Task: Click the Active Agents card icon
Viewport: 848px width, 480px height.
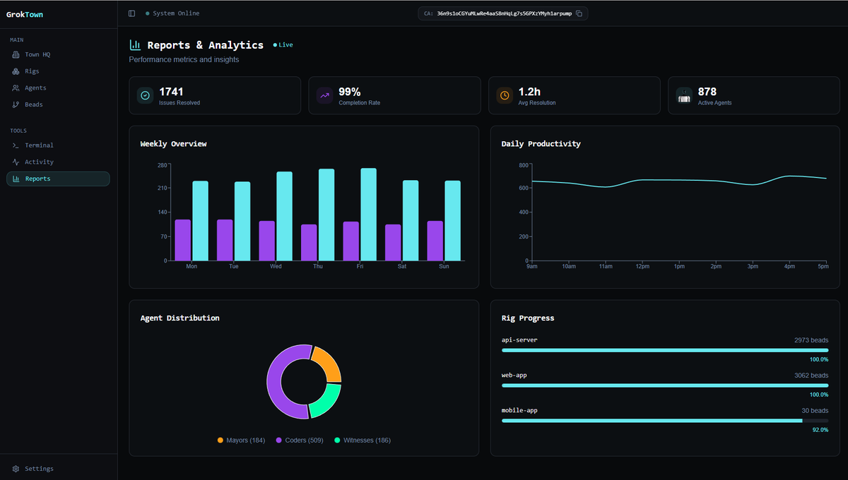Action: [x=684, y=95]
